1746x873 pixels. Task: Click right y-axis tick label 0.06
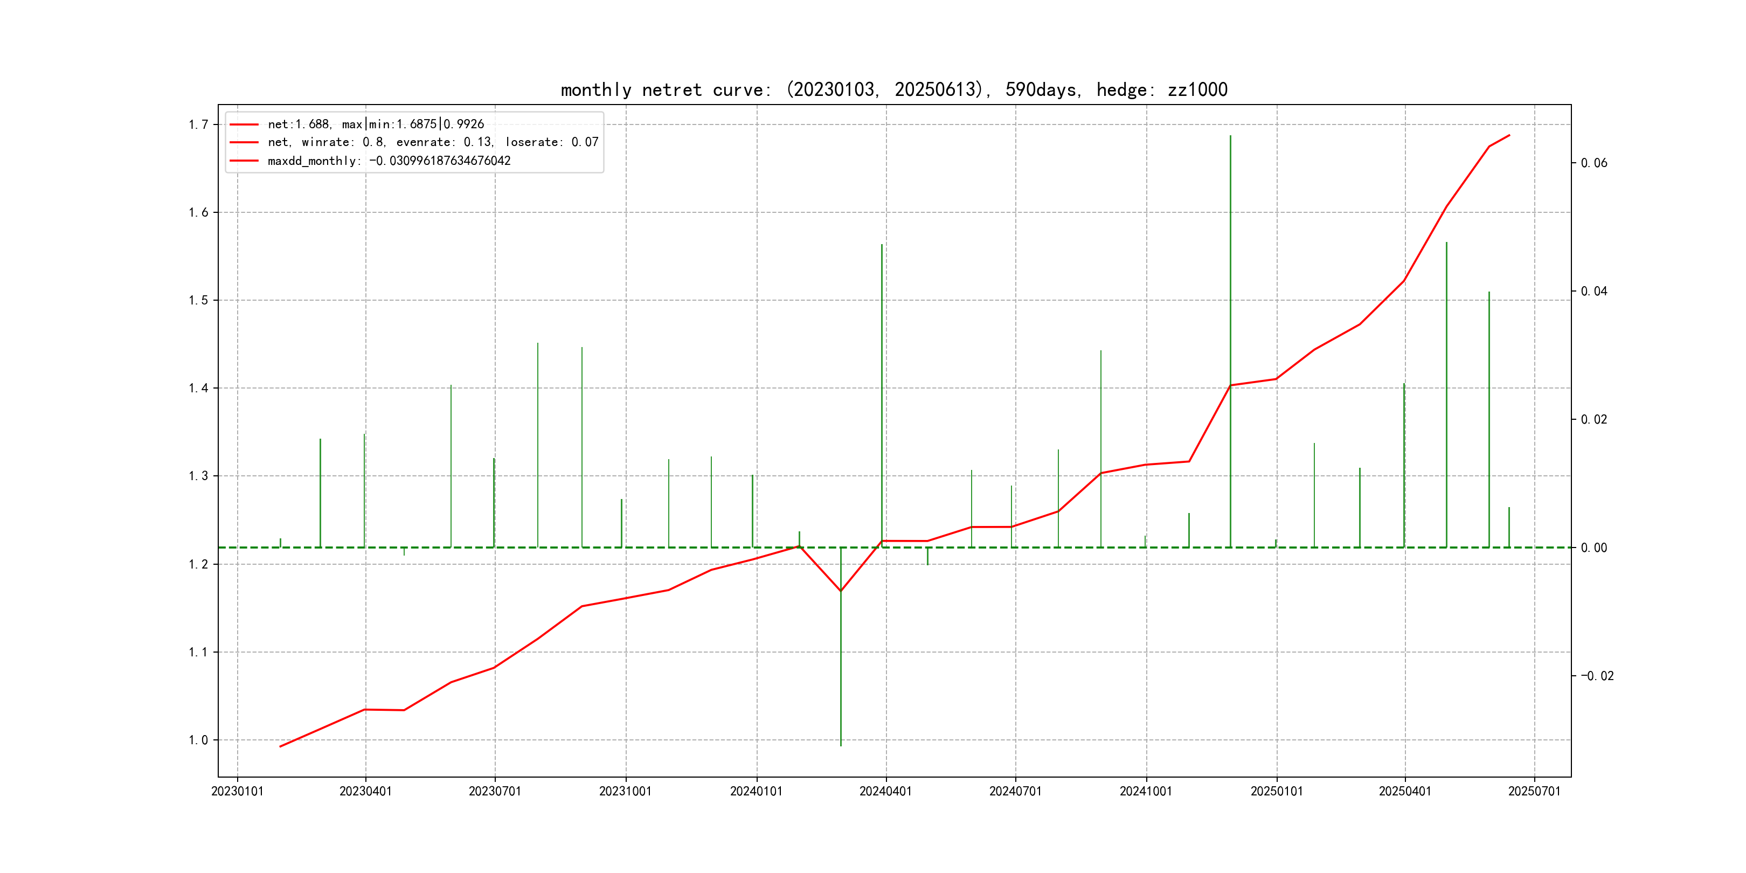pos(1593,163)
